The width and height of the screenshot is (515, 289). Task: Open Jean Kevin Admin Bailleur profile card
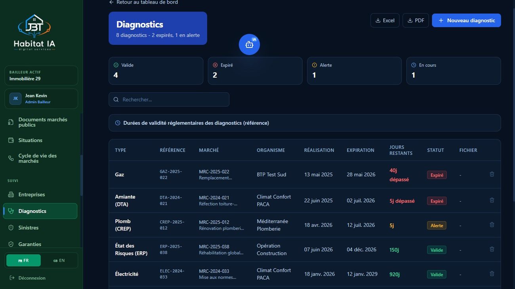41,99
